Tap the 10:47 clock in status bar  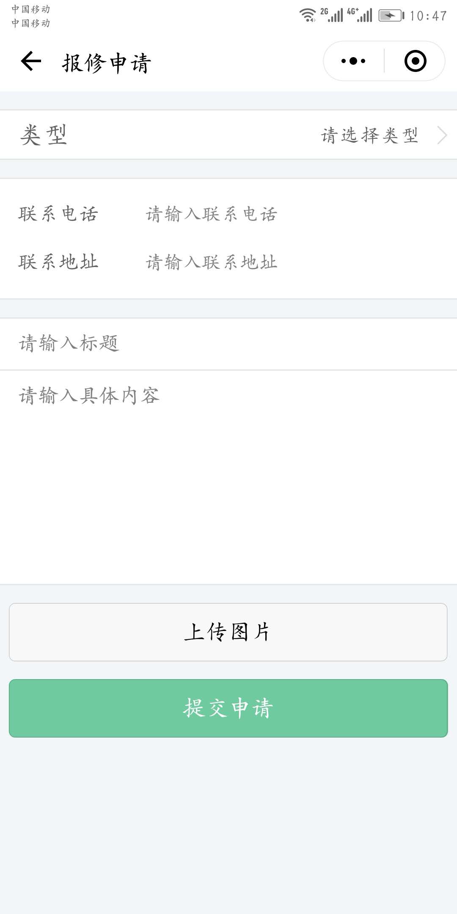pos(428,16)
